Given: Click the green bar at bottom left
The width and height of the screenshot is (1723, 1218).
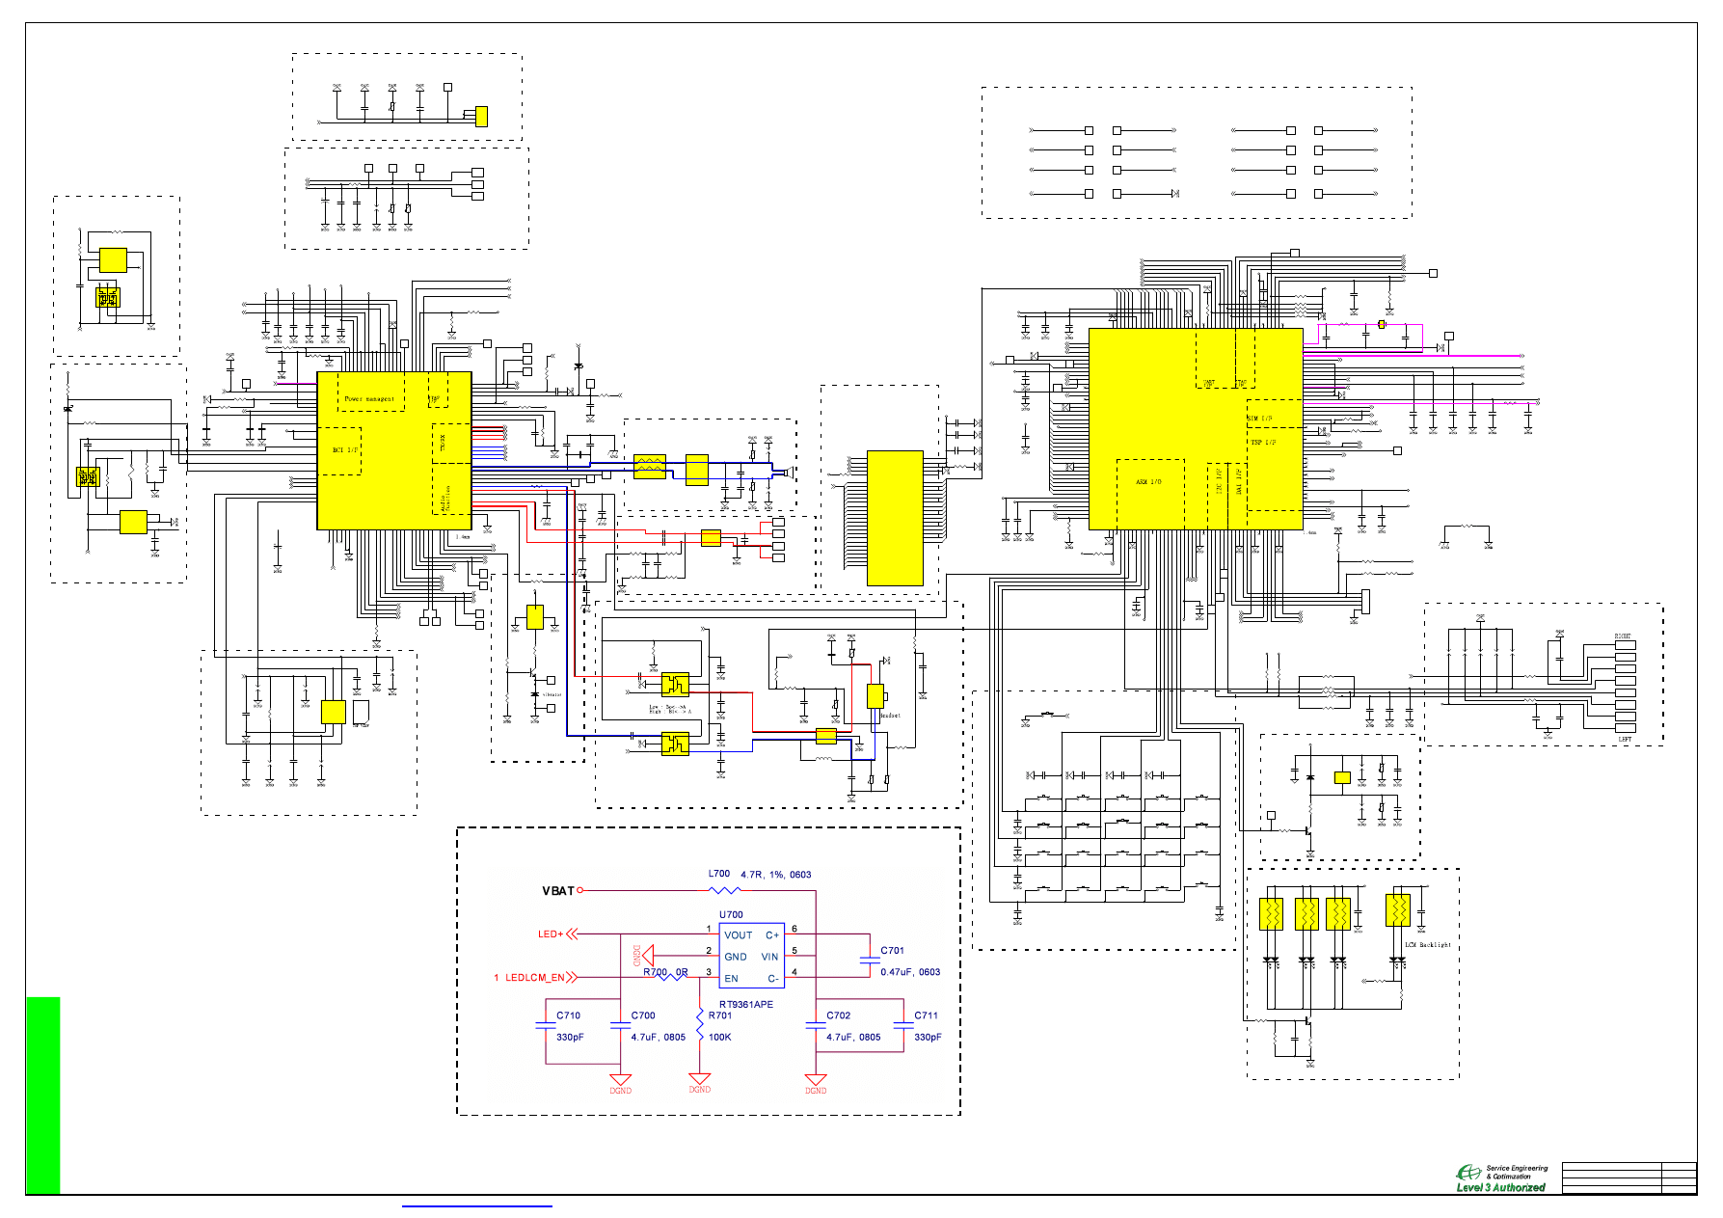Looking at the screenshot, I should coord(42,1095).
